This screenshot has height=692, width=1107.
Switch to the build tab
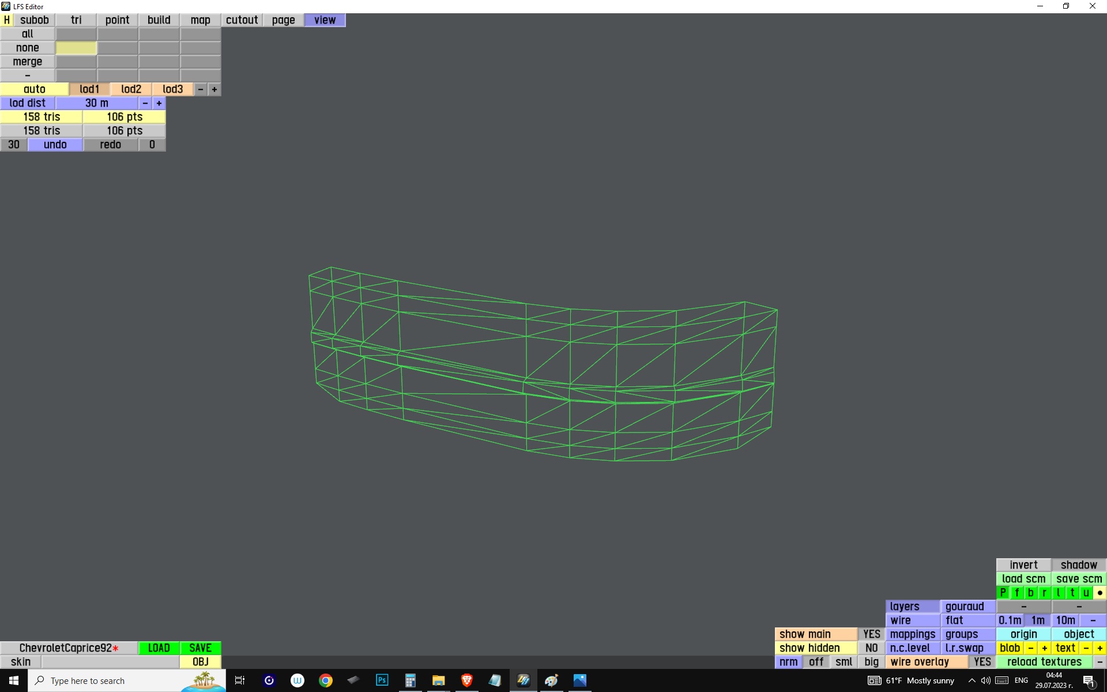[x=159, y=20]
